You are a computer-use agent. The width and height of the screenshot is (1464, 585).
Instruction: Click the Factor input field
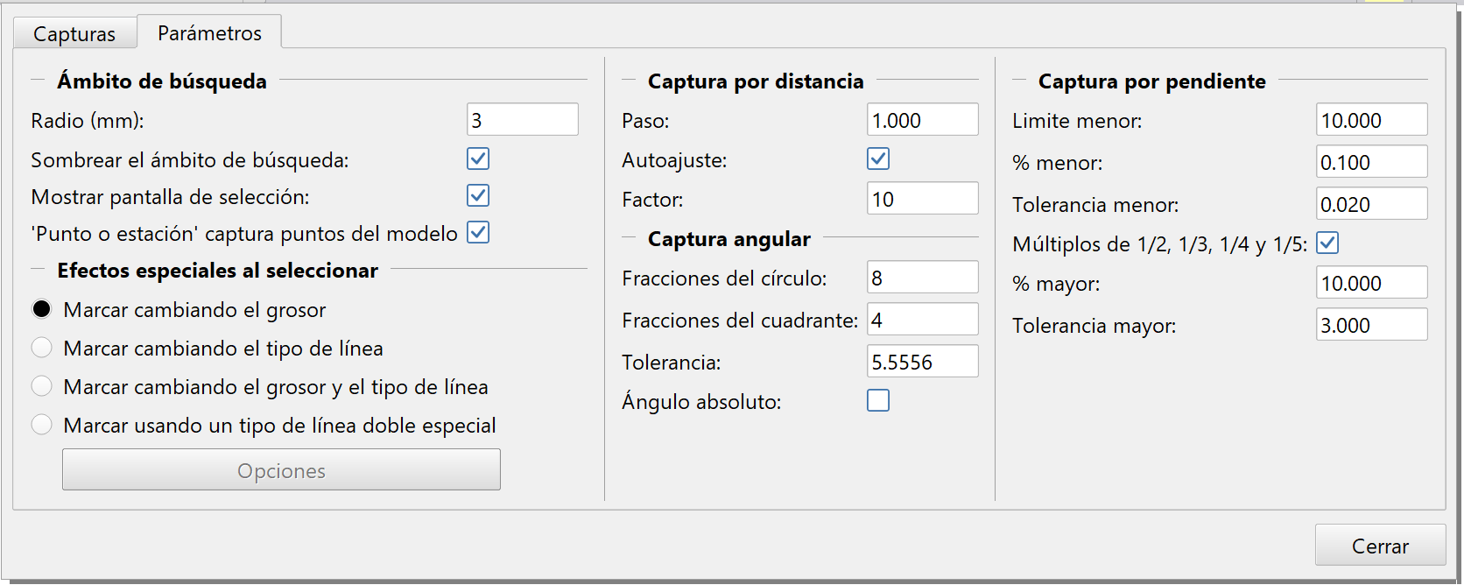[x=923, y=199]
